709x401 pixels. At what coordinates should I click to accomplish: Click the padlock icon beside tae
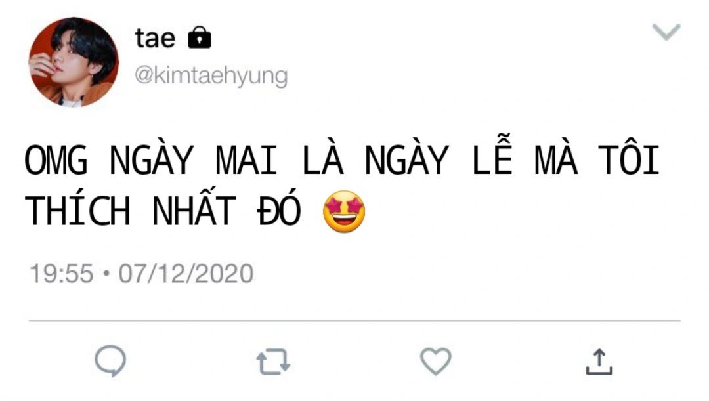coord(200,37)
